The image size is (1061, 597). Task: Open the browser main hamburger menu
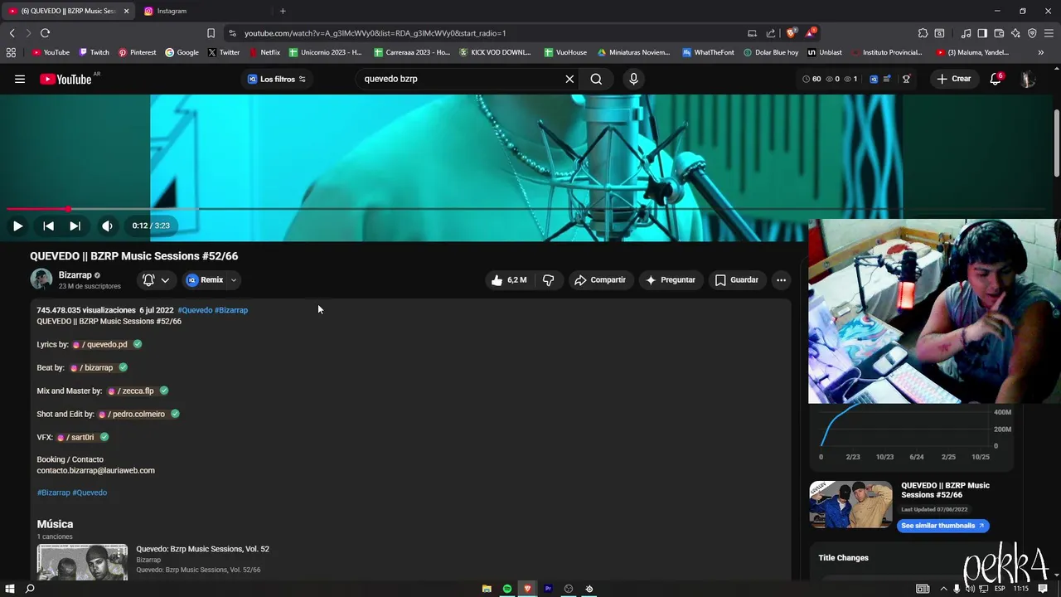pos(1049,33)
